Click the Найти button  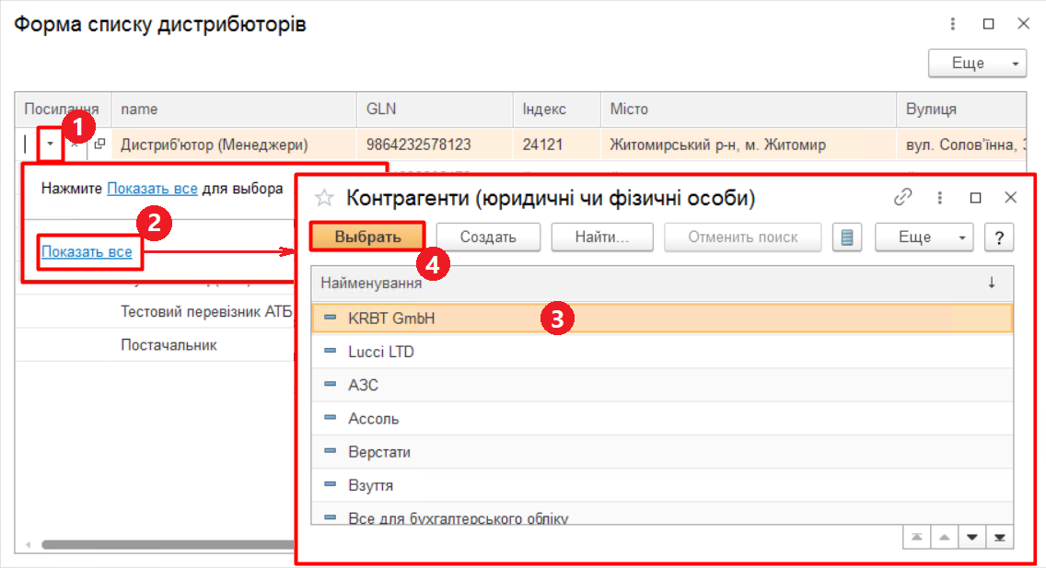pyautogui.click(x=601, y=237)
